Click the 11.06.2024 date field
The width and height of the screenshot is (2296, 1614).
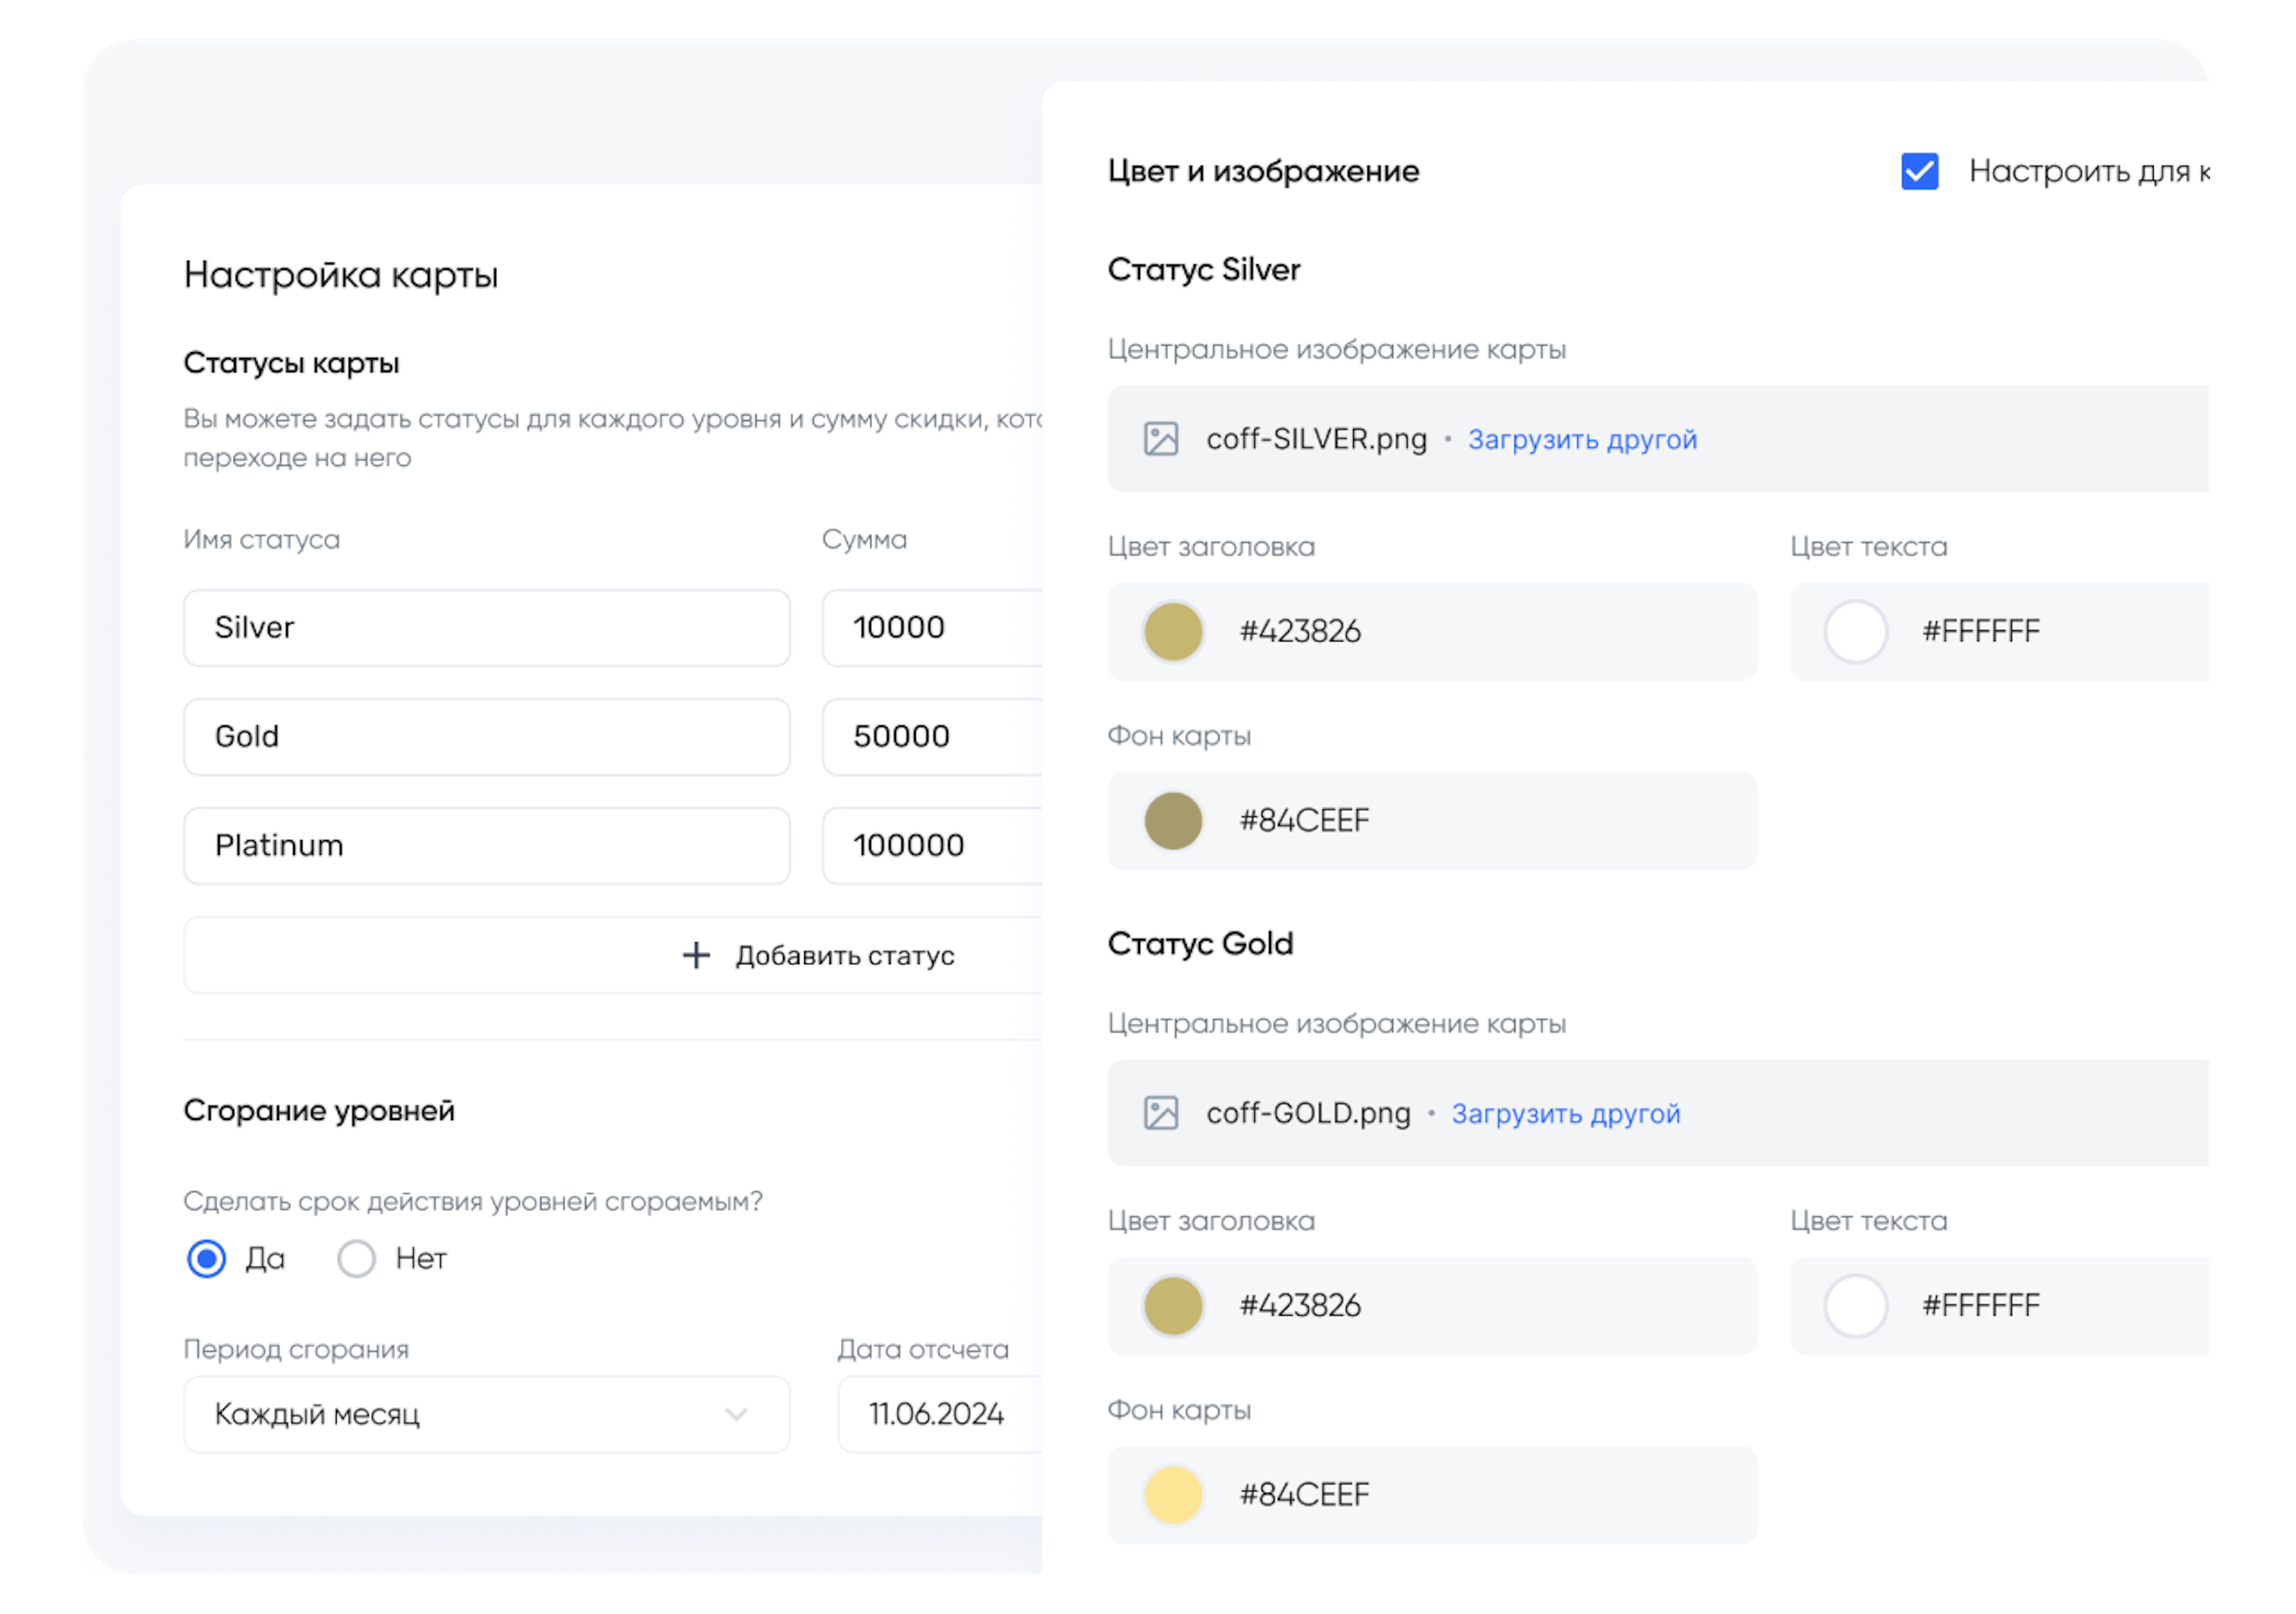[x=940, y=1414]
